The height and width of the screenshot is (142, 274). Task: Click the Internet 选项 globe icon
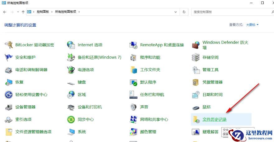point(71,45)
